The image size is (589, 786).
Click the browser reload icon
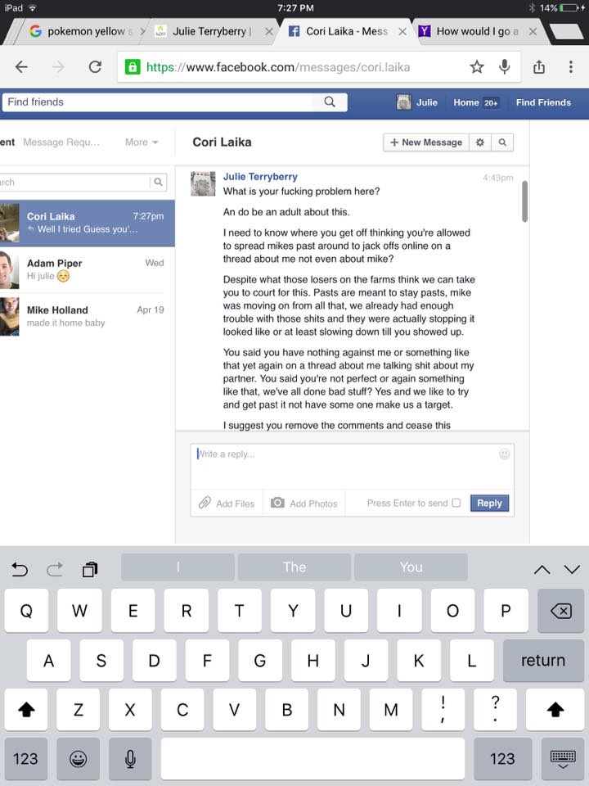click(95, 66)
